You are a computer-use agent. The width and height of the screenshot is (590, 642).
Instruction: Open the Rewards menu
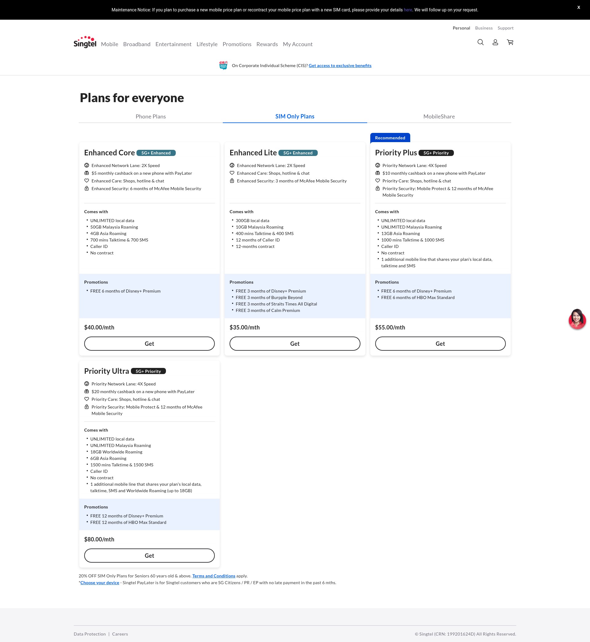click(x=267, y=44)
